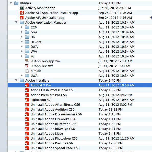Click the Activity Monitor.app icon
This screenshot has height=152, width=152.
click(x=22, y=8)
